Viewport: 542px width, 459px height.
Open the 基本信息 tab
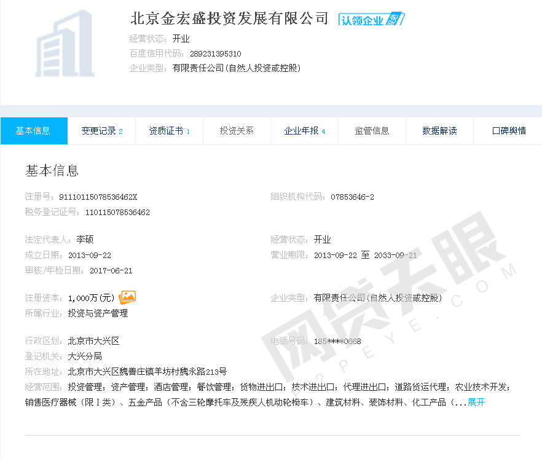pyautogui.click(x=34, y=131)
